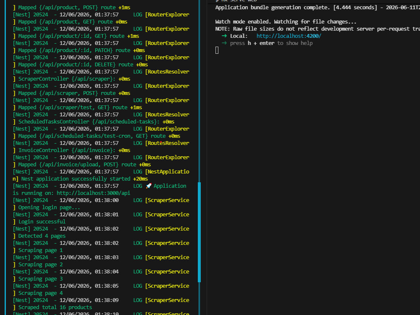Click 'Detected 4 pages' log message
The image size is (420, 315).
tap(42, 236)
